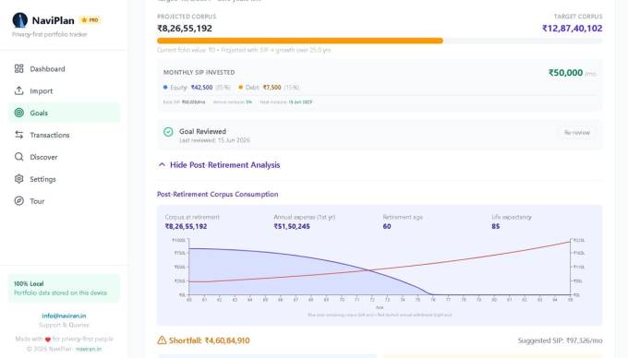Click the Goal Reviewed checkmark icon
This screenshot has width=628, height=358.
click(x=168, y=132)
